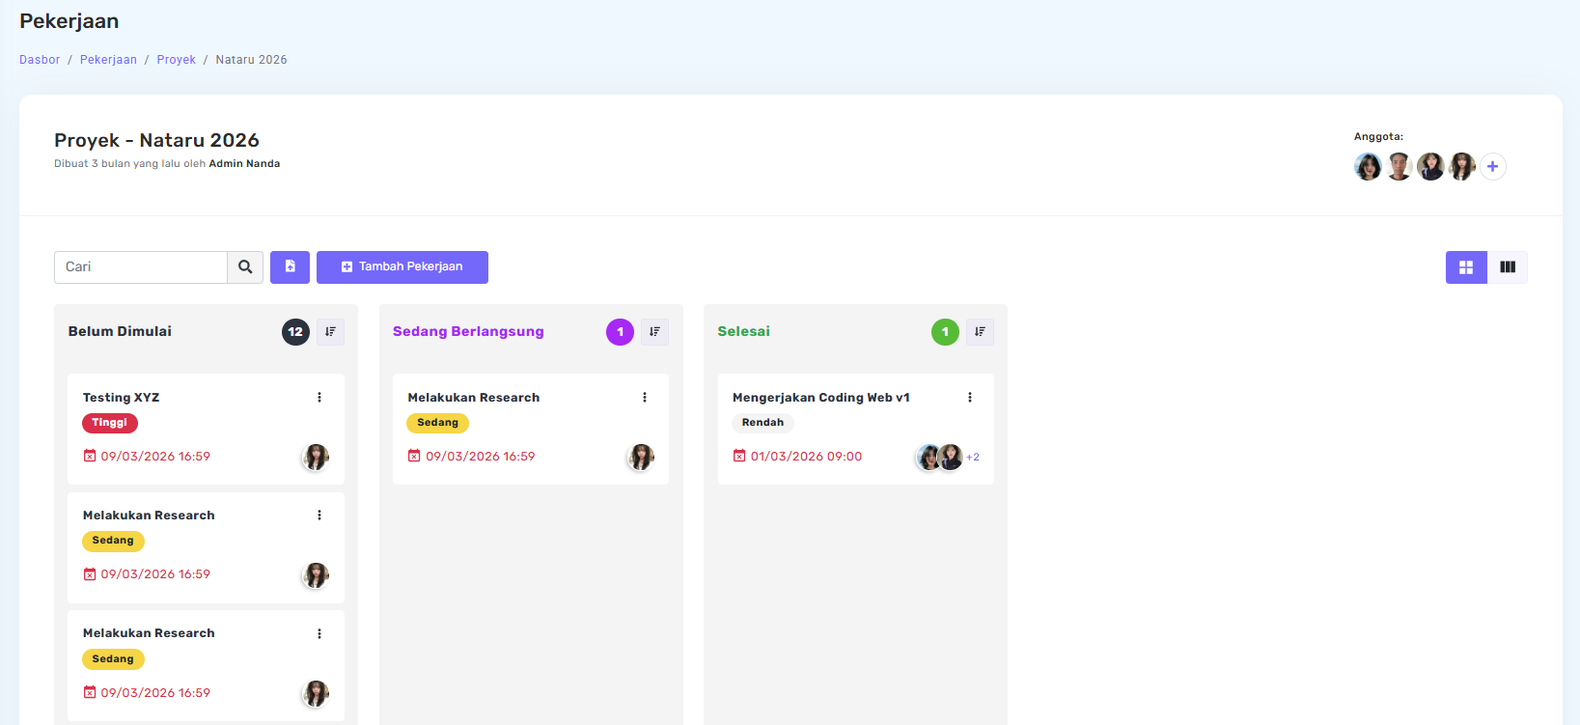Add a new project member with plus icon
The height and width of the screenshot is (725, 1580).
1492,167
